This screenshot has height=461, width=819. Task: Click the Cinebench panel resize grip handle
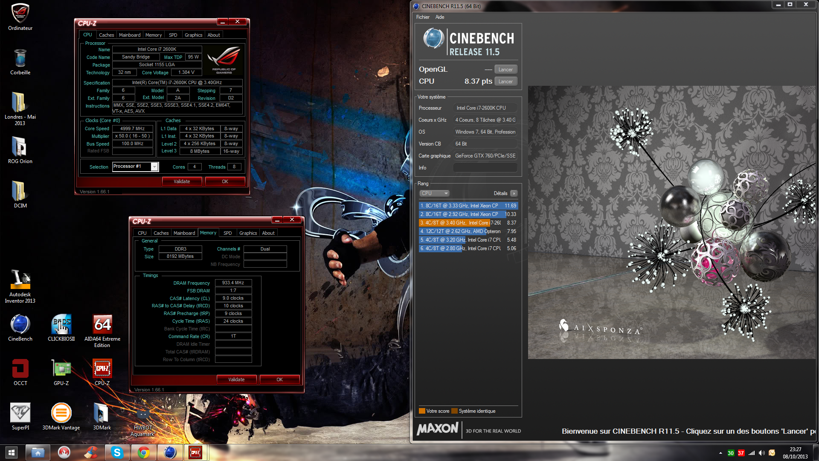click(x=526, y=231)
